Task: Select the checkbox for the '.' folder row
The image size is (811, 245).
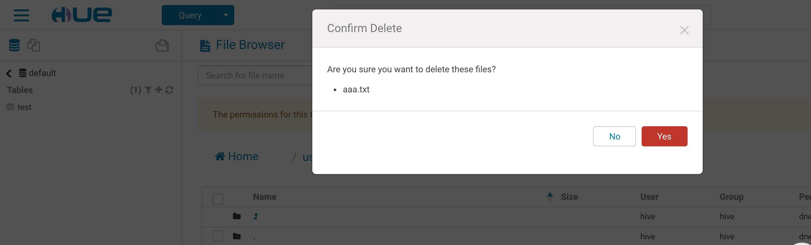Action: pyautogui.click(x=218, y=236)
